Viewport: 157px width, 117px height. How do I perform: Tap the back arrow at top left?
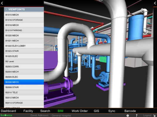2,3
